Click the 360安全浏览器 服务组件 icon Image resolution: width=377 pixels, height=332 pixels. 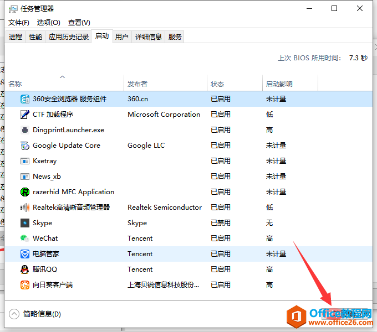25,99
